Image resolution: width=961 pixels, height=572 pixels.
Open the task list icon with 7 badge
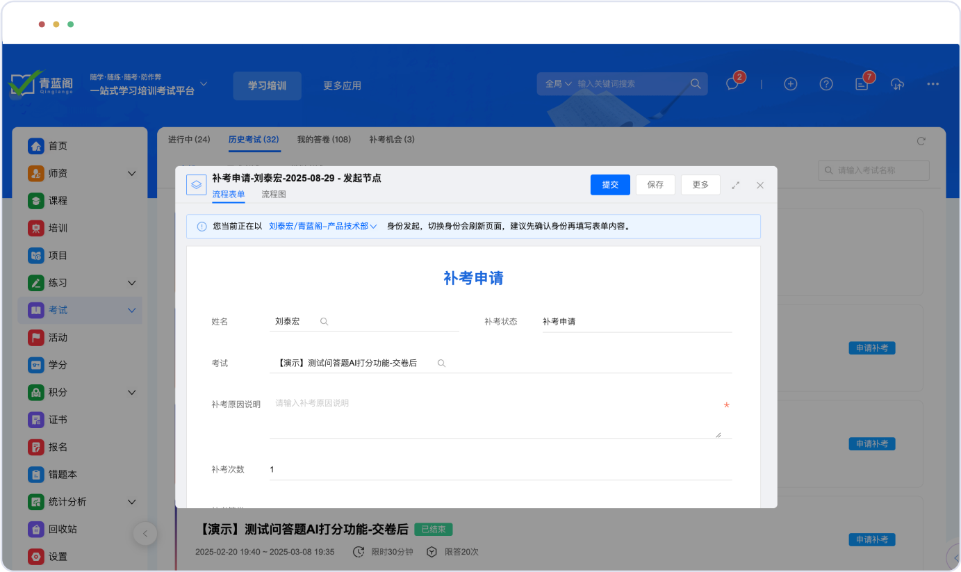[x=862, y=84]
